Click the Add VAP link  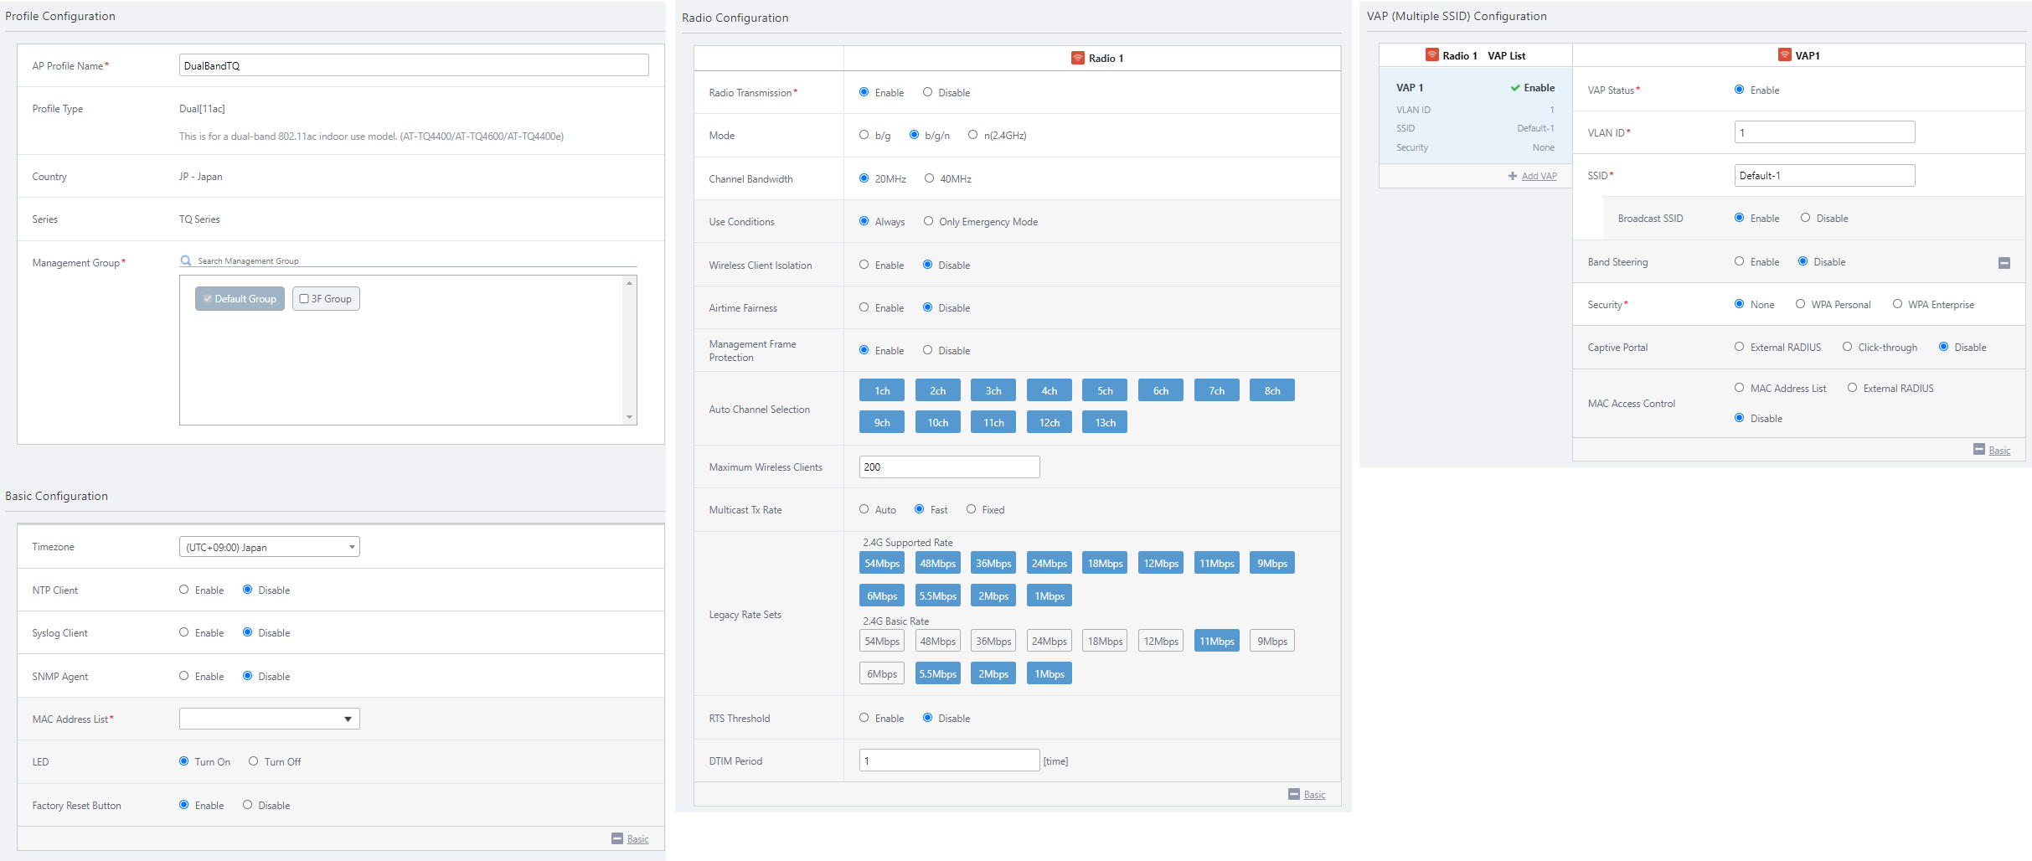pyautogui.click(x=1539, y=176)
